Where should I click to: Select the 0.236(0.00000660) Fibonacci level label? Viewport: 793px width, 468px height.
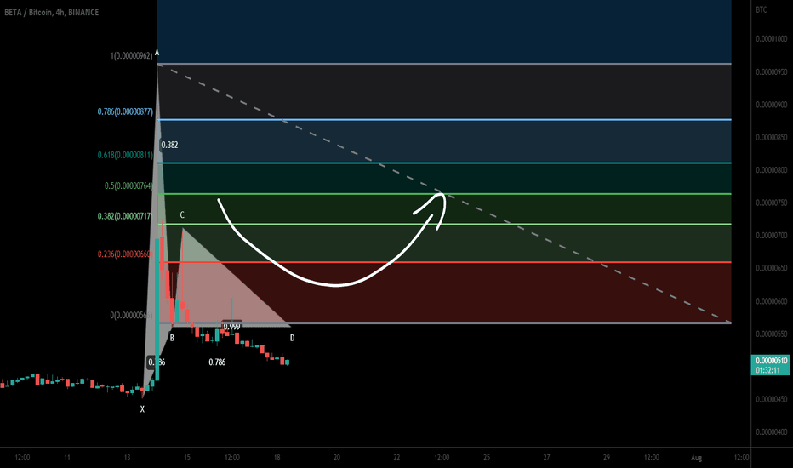(x=125, y=254)
